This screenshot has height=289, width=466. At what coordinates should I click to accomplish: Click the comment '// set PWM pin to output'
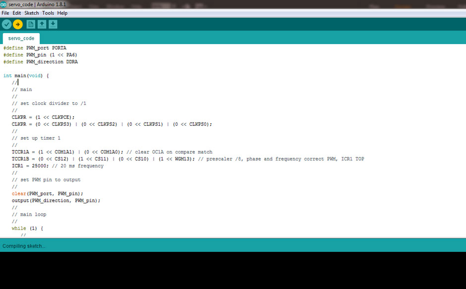point(46,180)
